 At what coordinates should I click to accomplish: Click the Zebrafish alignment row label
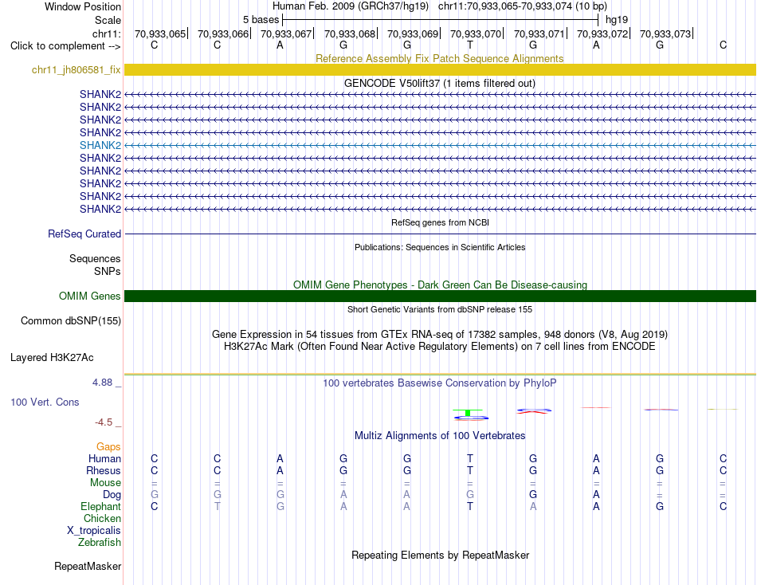tap(99, 543)
